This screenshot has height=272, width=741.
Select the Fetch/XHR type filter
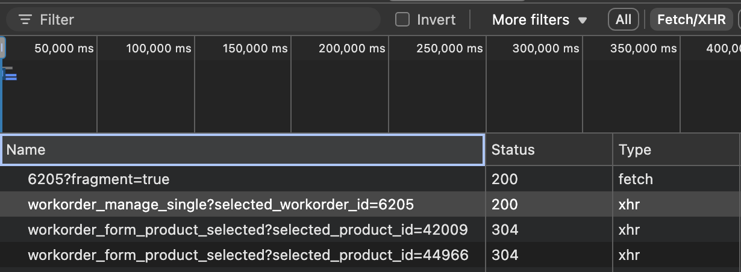pos(691,20)
